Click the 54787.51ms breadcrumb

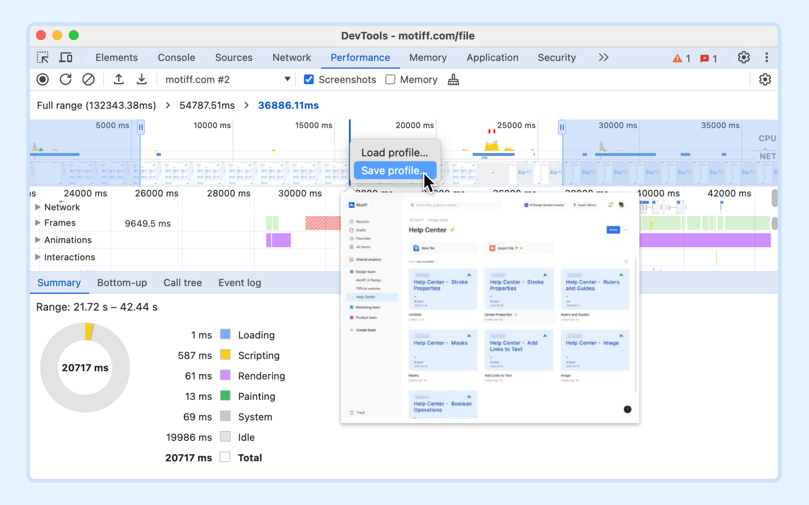pos(207,105)
